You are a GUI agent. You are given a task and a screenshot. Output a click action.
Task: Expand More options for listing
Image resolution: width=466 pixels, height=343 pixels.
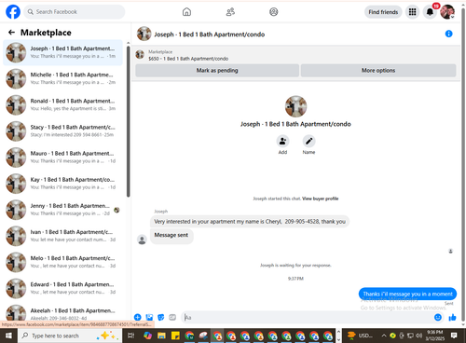(x=378, y=71)
